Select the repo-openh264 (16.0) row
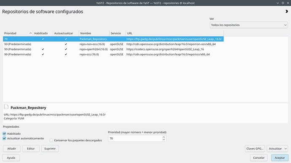The image size is (291, 163). click(x=113, y=49)
